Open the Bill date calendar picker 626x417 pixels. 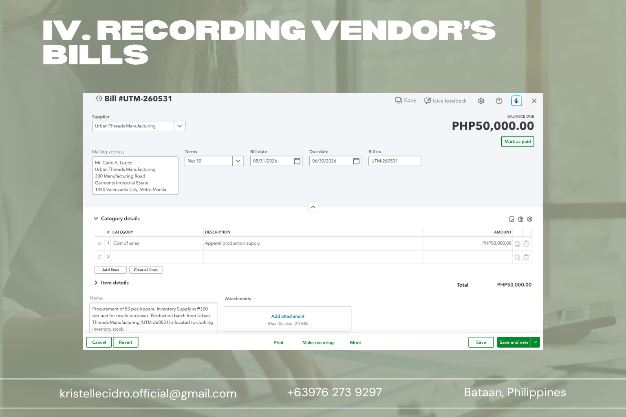(297, 161)
